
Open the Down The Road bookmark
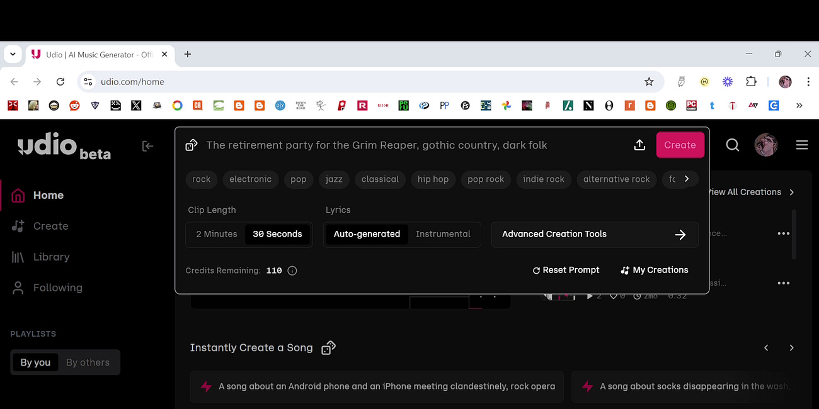coord(301,106)
